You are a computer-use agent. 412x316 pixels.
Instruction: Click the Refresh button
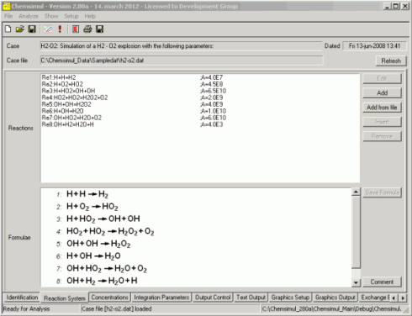[391, 61]
